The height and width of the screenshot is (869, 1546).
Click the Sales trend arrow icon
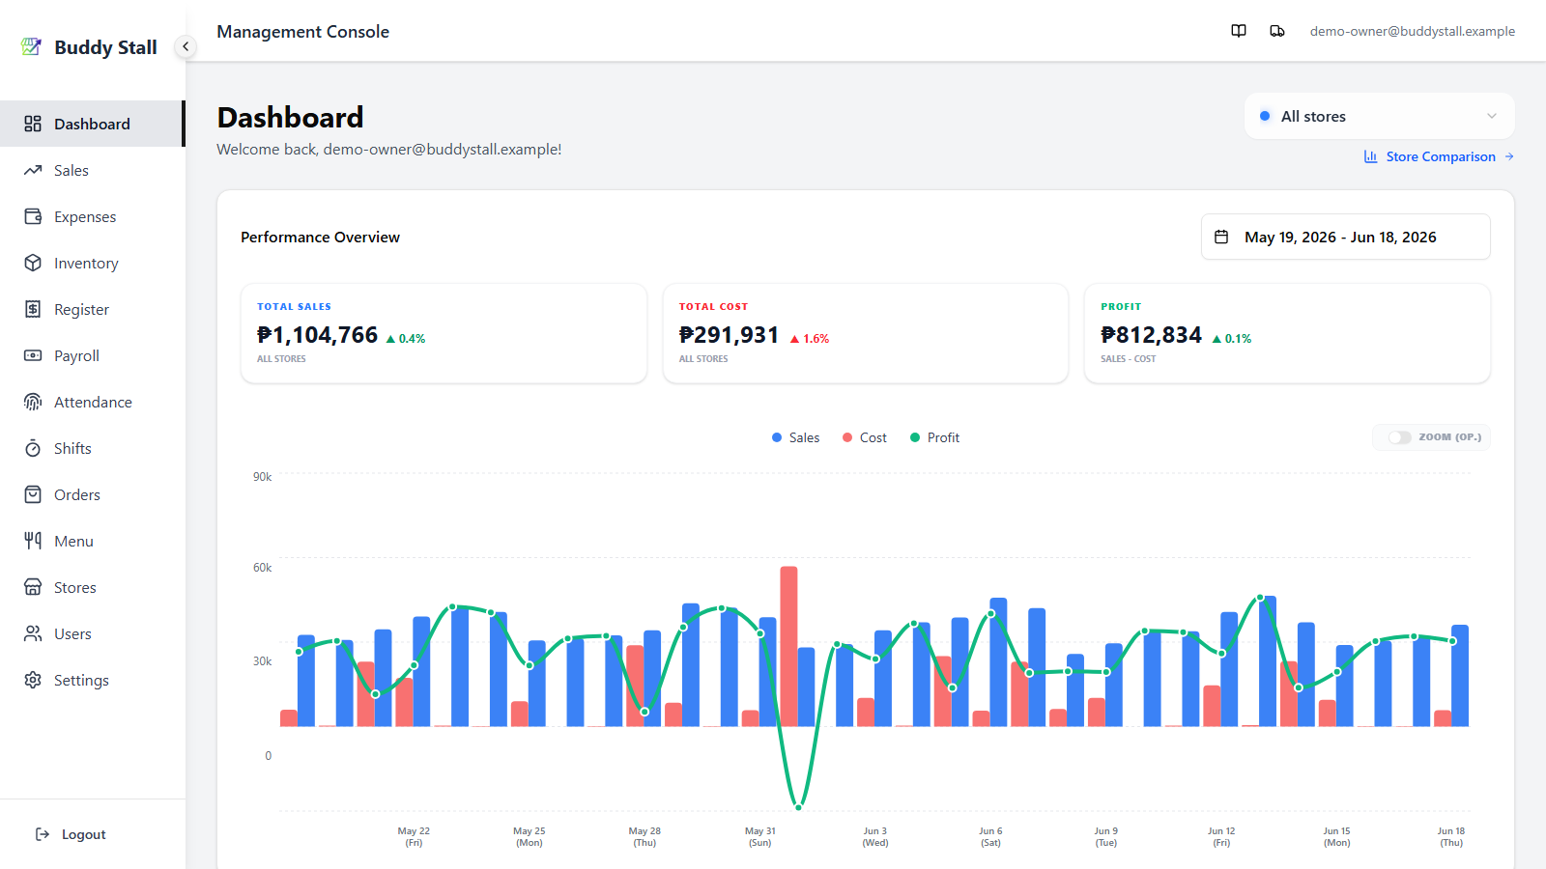pyautogui.click(x=33, y=170)
